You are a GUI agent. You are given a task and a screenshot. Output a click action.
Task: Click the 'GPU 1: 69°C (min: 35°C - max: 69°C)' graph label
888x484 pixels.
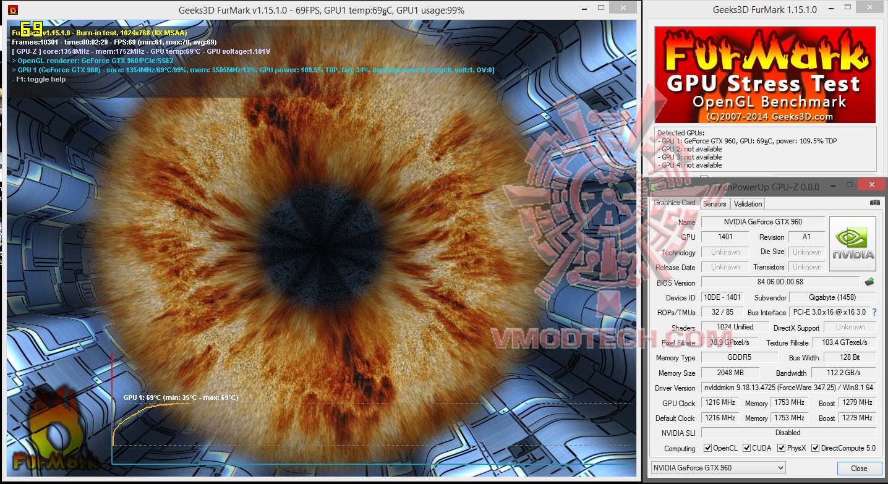(181, 397)
